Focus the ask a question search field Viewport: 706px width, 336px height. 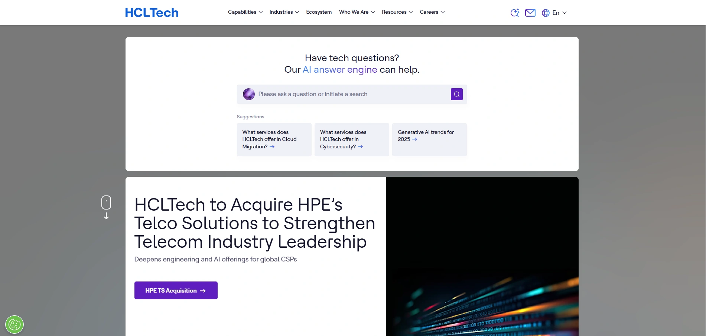pyautogui.click(x=352, y=94)
